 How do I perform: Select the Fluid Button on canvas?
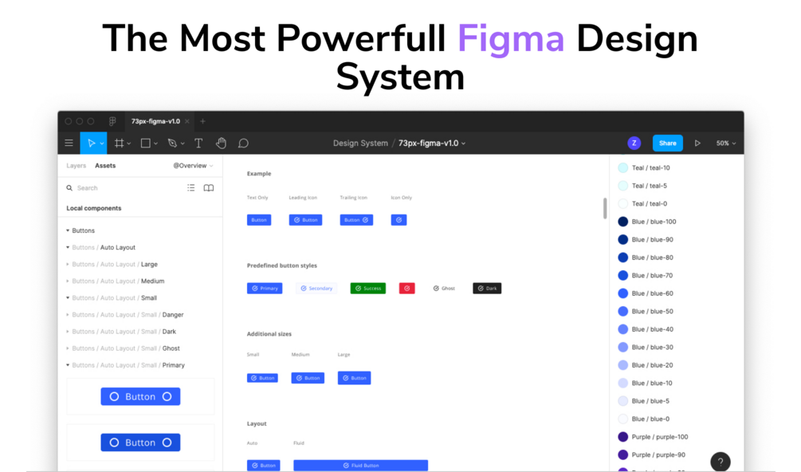coord(361,466)
